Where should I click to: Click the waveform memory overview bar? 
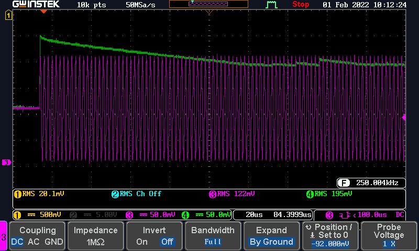(x=208, y=4)
